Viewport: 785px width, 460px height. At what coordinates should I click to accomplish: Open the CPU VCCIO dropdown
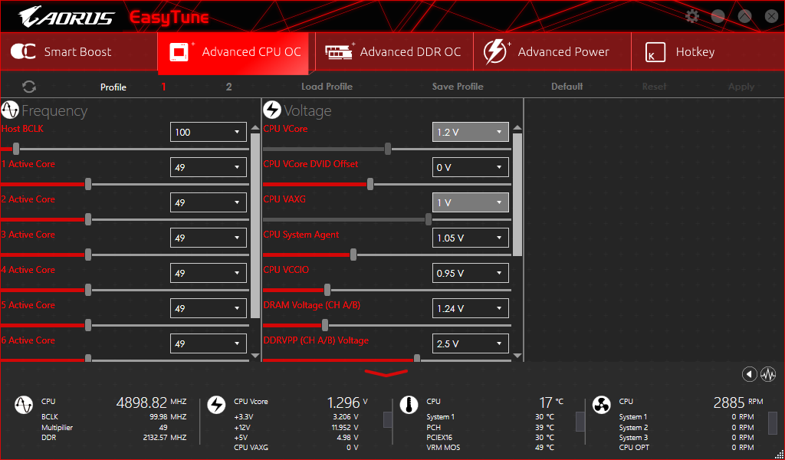click(471, 273)
